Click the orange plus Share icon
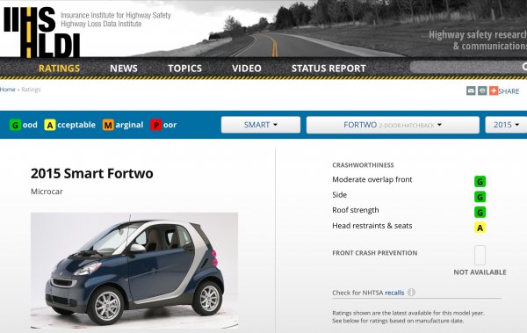 click(494, 90)
